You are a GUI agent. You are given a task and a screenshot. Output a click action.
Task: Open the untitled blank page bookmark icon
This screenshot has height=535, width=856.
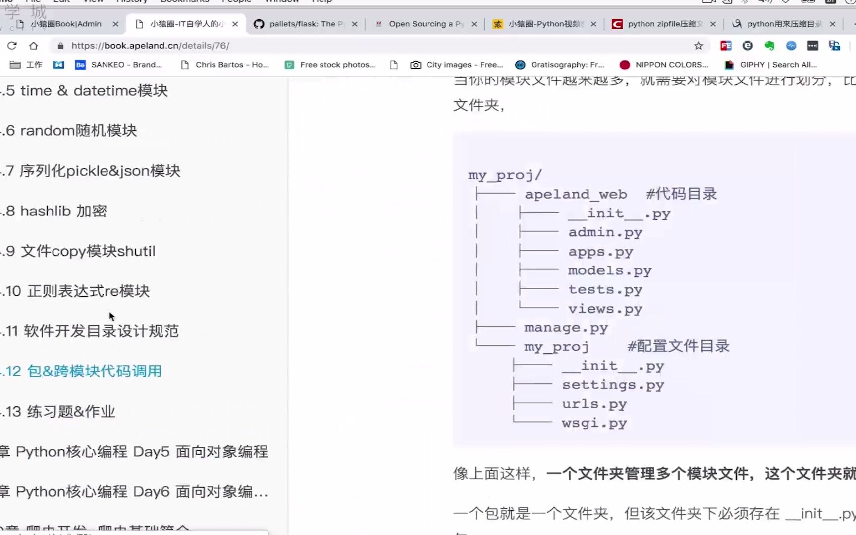tap(394, 65)
